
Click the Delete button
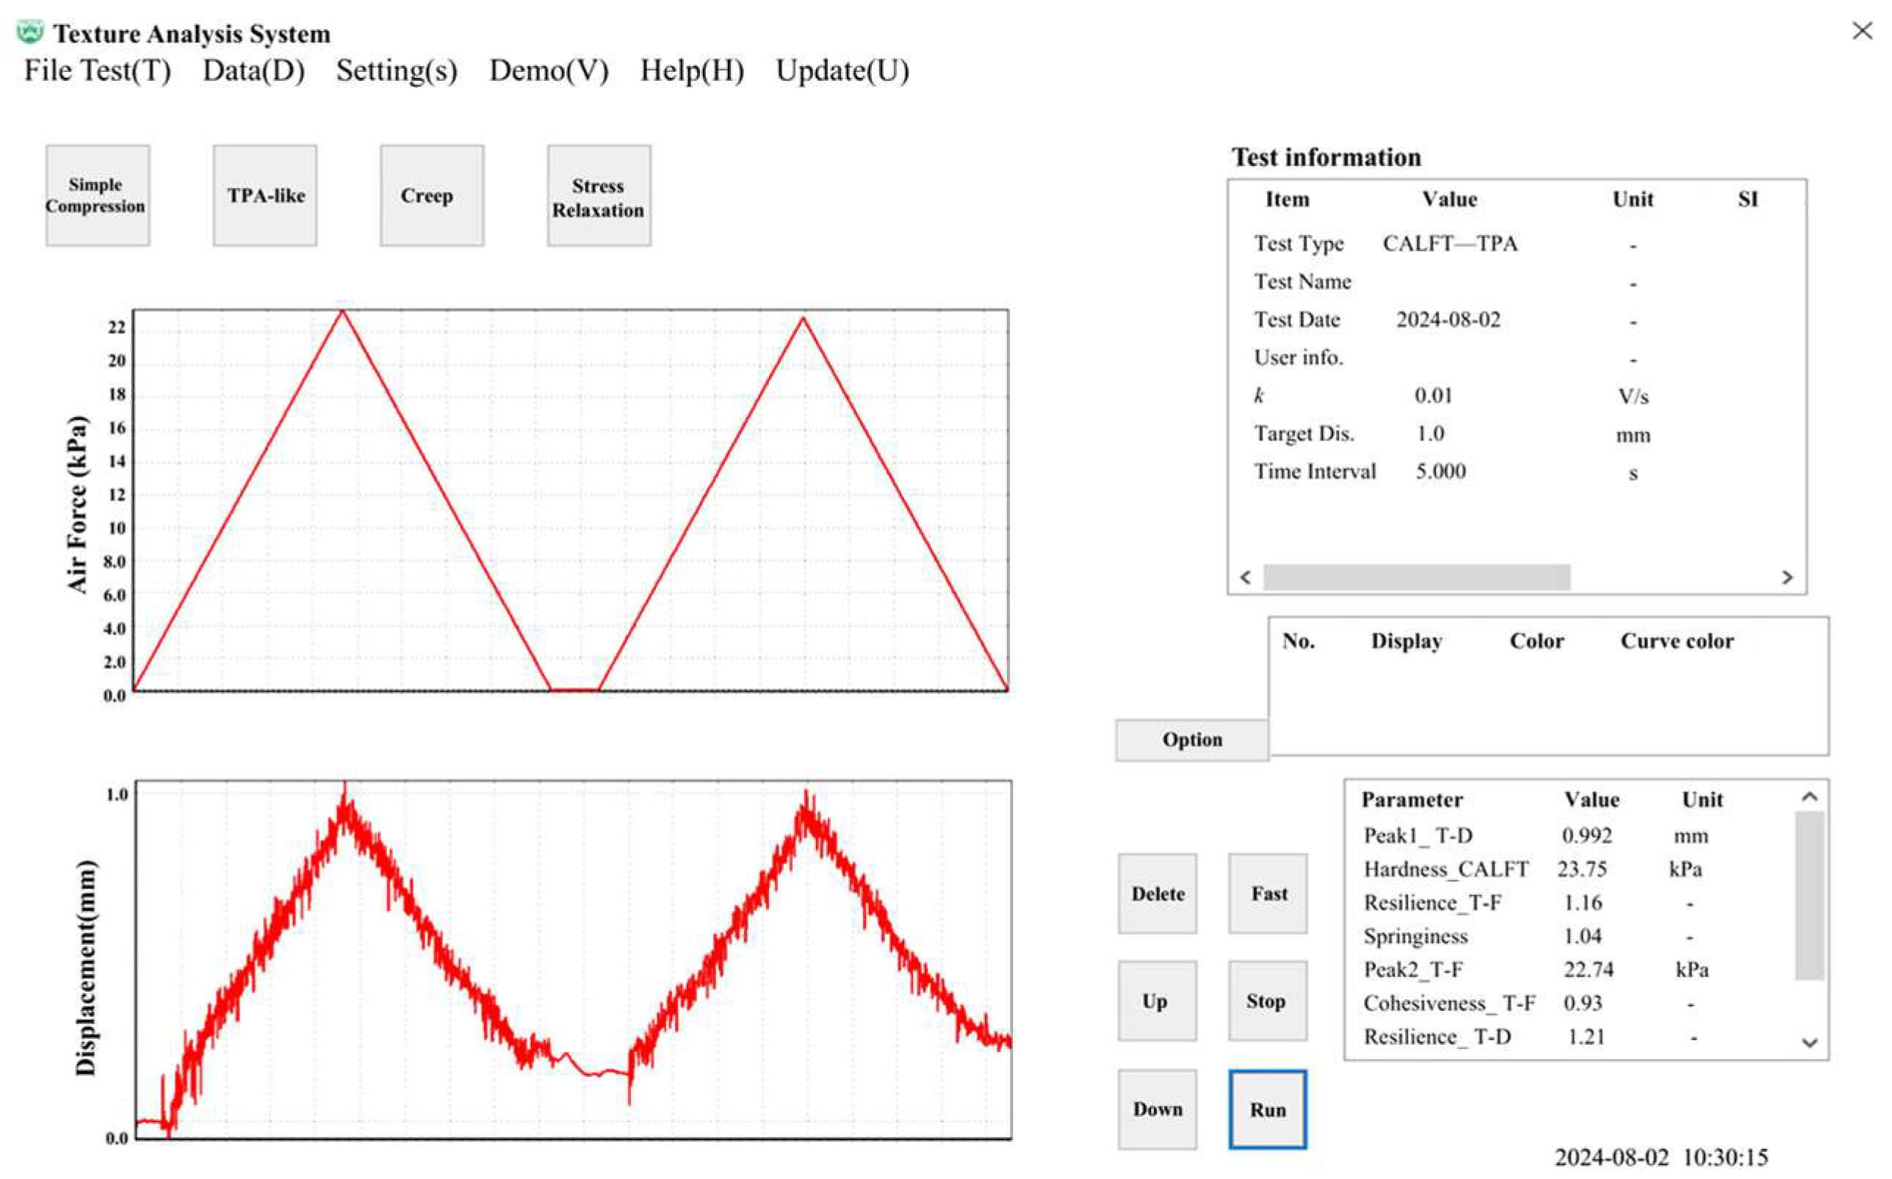tap(1157, 893)
